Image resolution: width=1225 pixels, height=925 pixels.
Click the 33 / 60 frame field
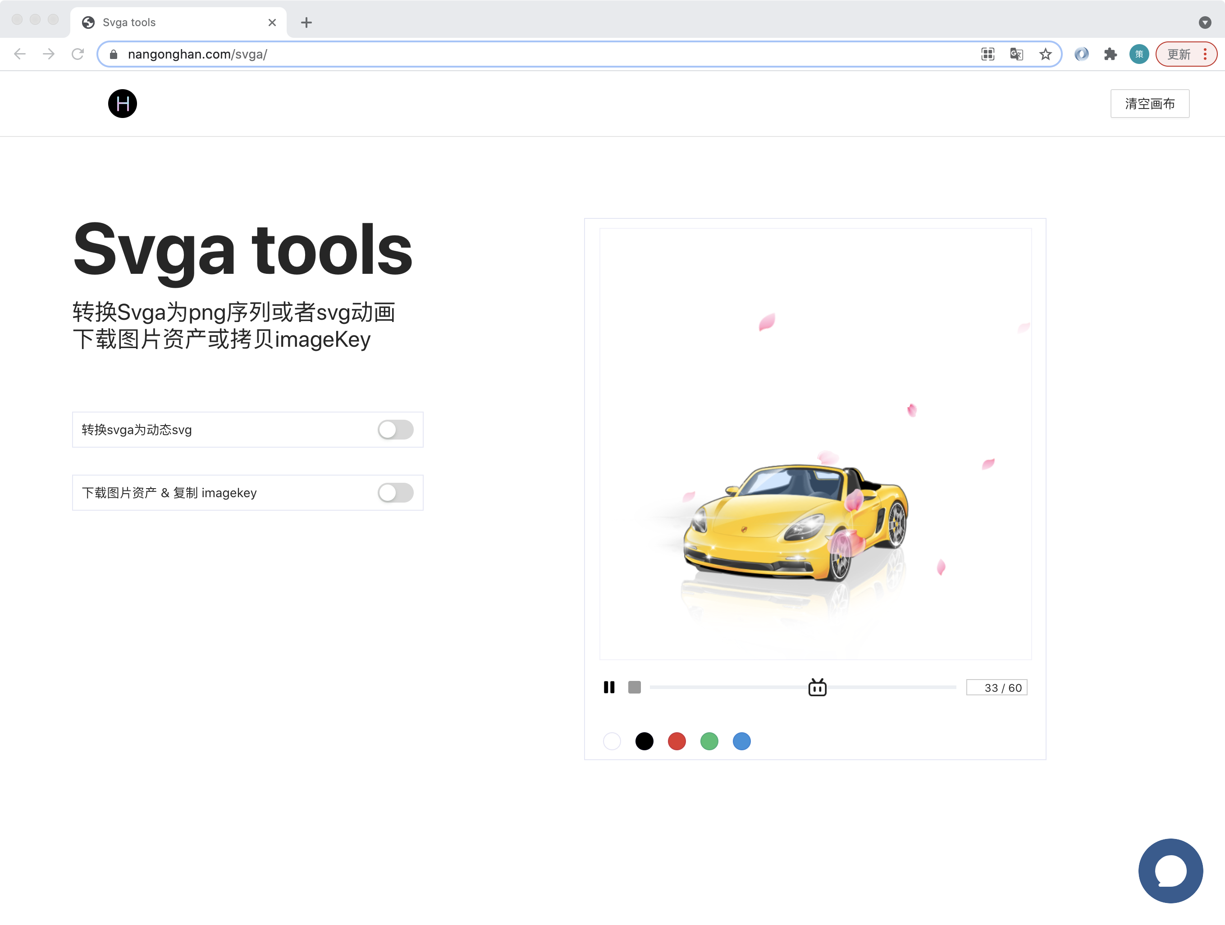tap(996, 687)
